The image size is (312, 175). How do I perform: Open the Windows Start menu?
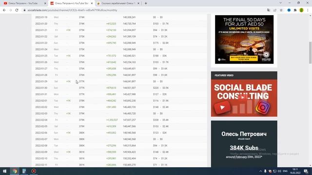pos(4,171)
